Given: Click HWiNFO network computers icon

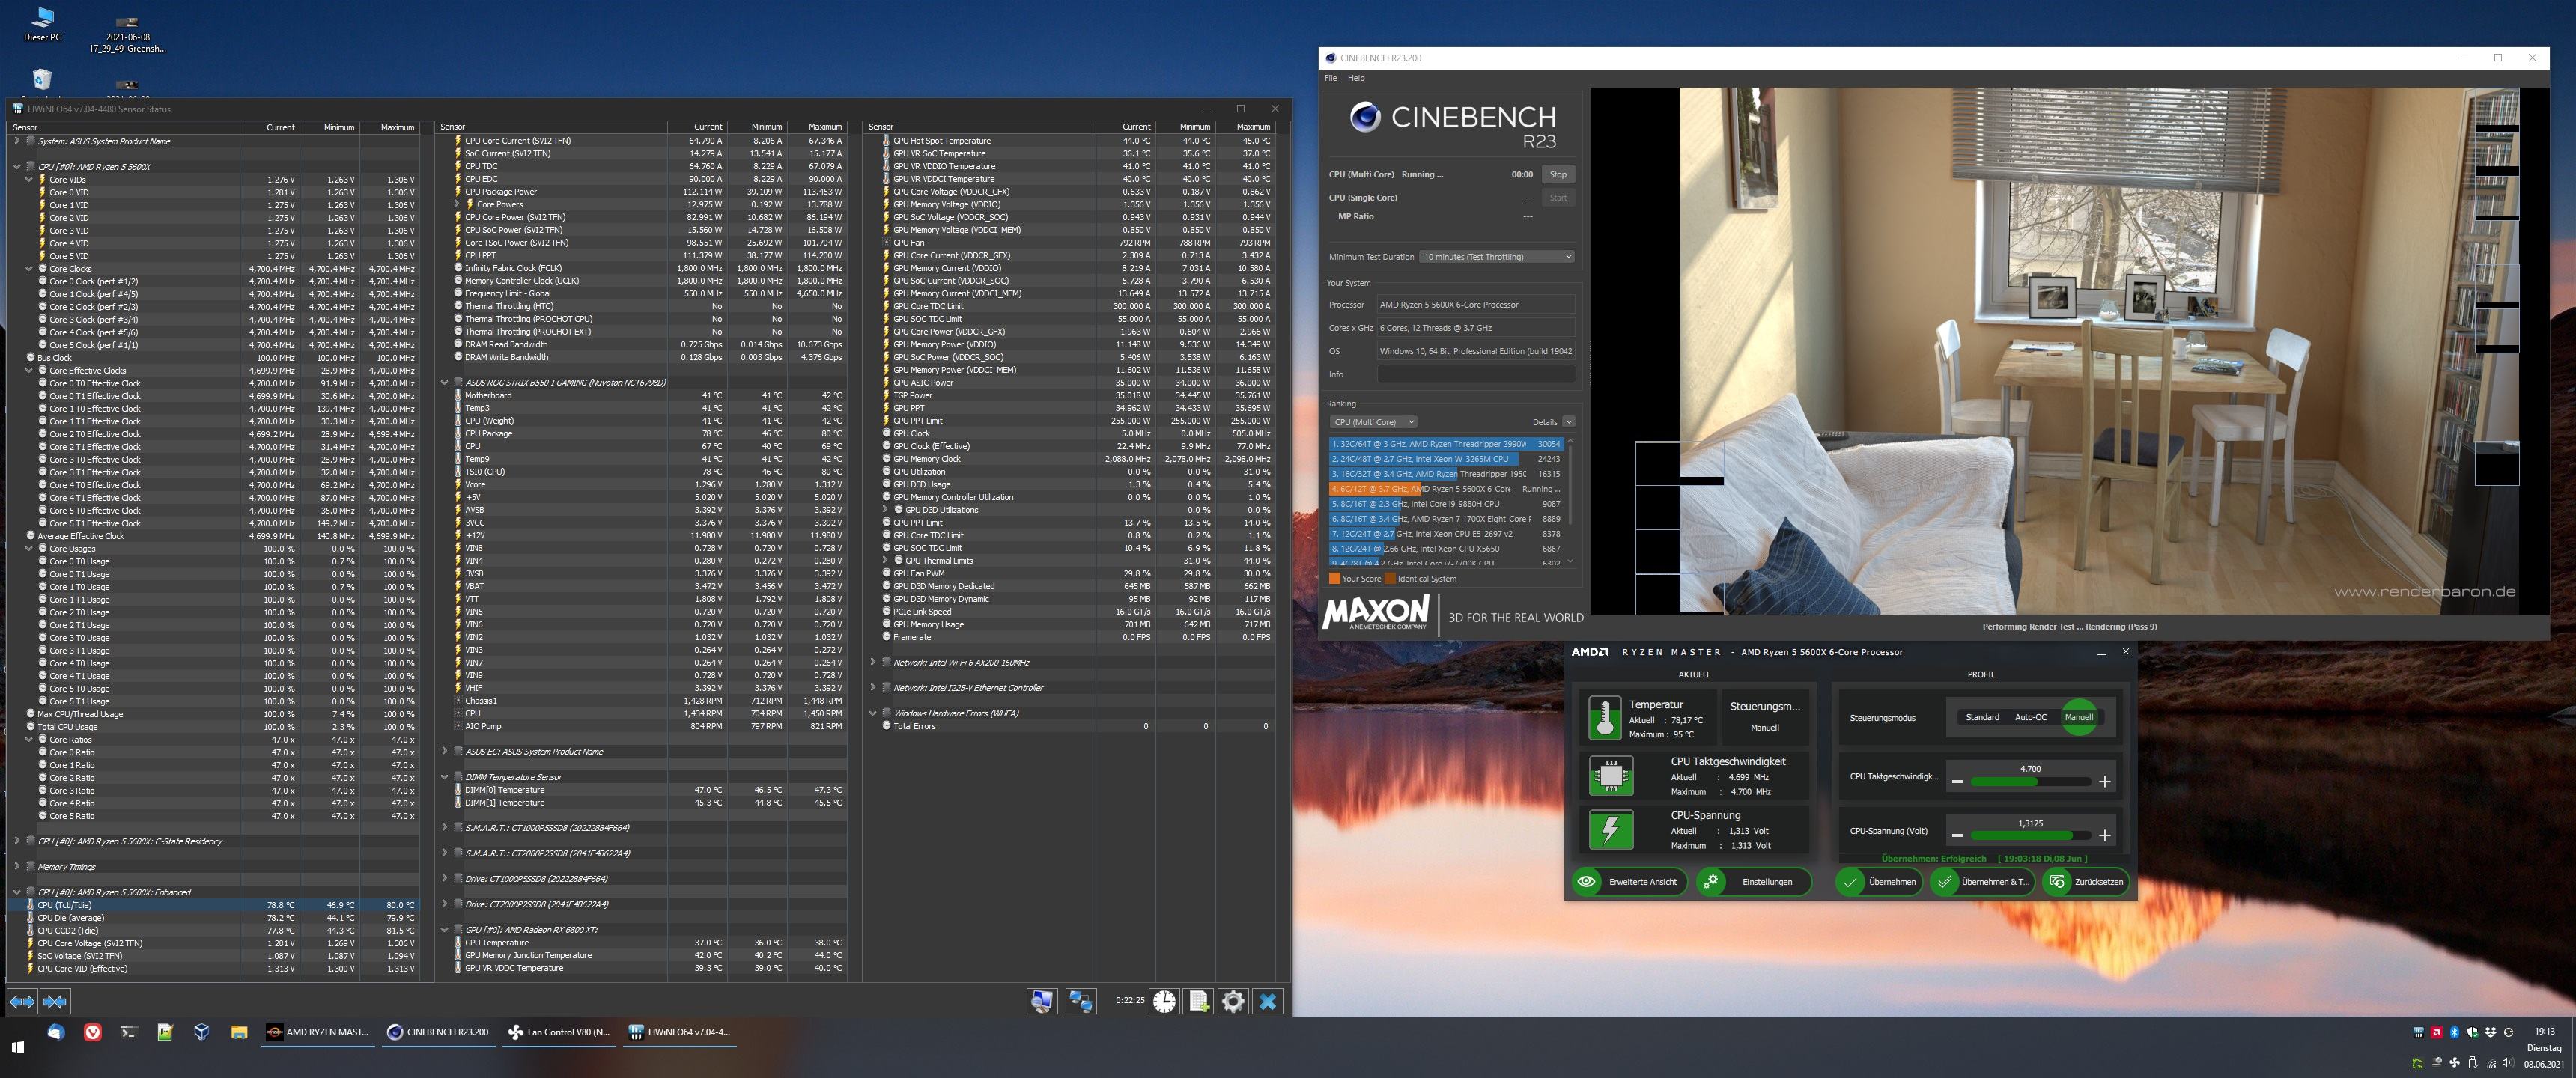Looking at the screenshot, I should coord(1081,1001).
